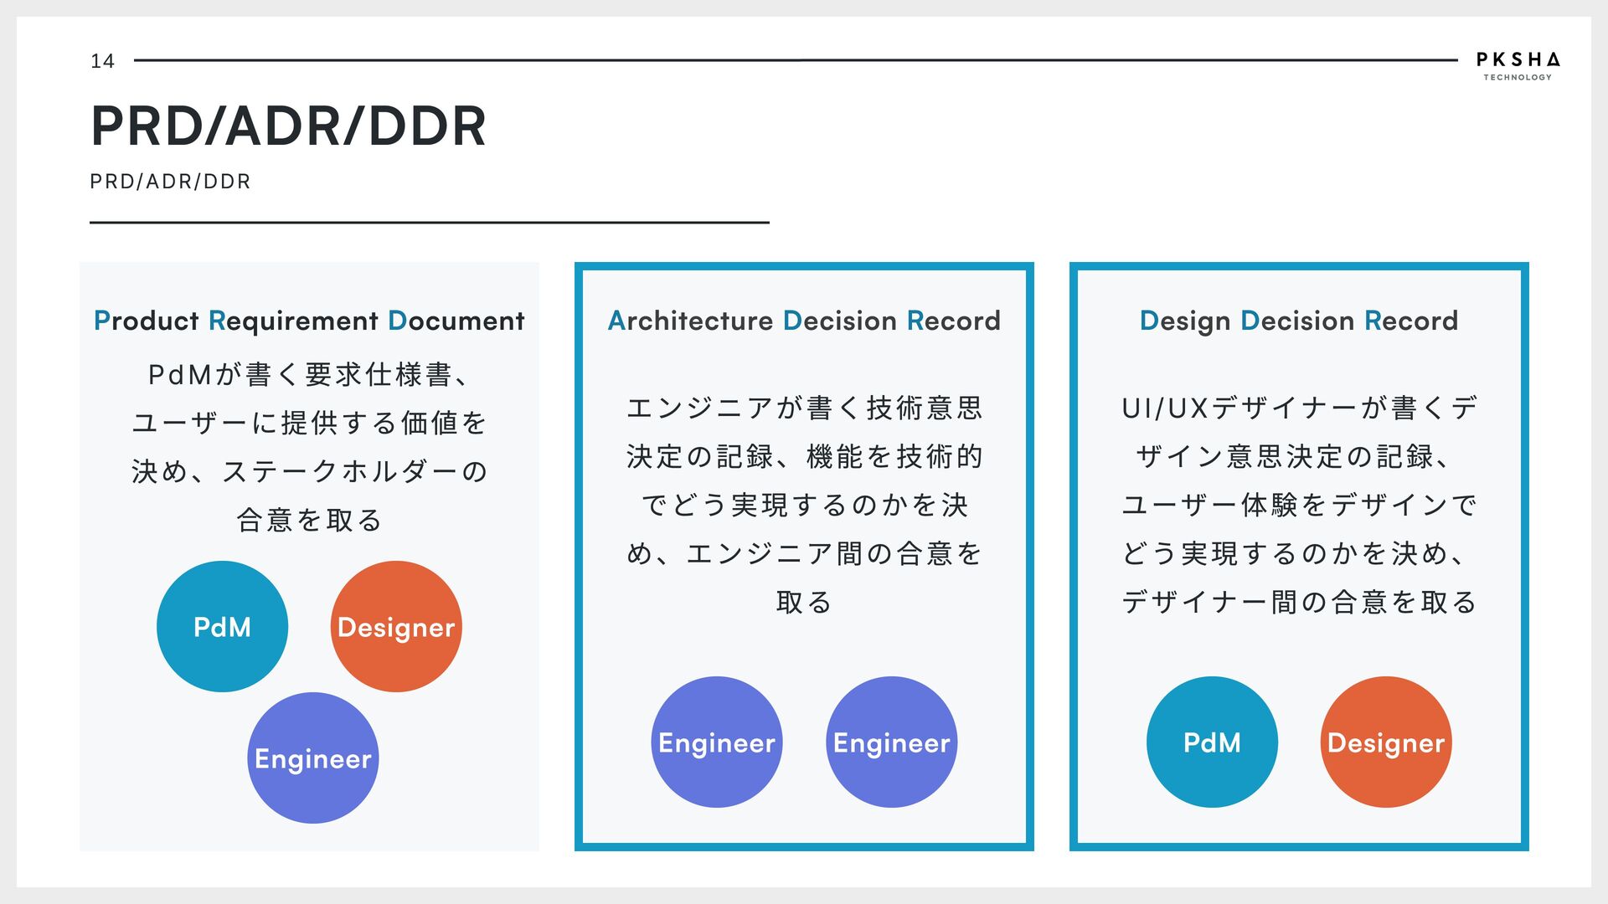Viewport: 1608px width, 904px height.
Task: Click the Product Requirement Document heading
Action: coord(309,321)
